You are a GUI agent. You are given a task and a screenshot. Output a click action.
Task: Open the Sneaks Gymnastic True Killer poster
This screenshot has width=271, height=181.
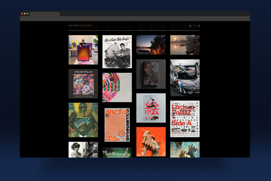click(117, 125)
